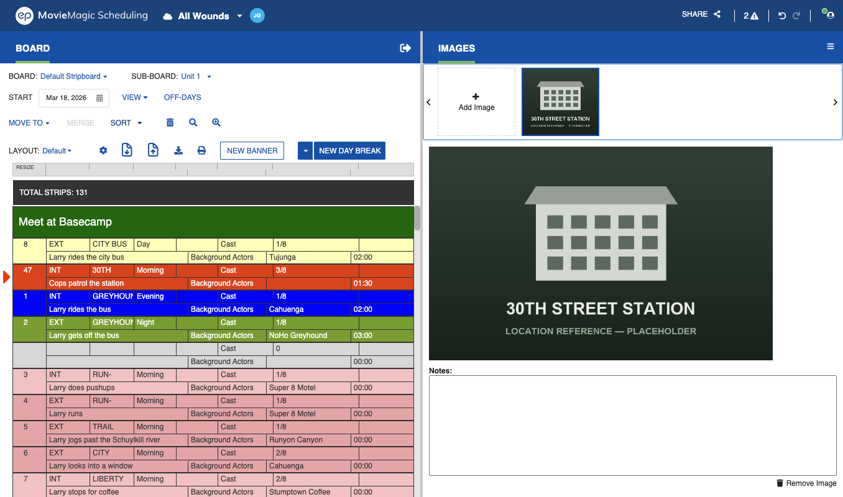The image size is (843, 497).
Task: Open the VIEW dropdown menu
Action: coord(135,98)
